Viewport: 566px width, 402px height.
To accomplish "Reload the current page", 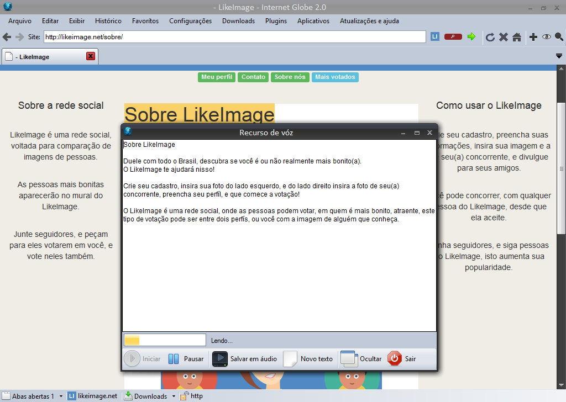I will (490, 36).
